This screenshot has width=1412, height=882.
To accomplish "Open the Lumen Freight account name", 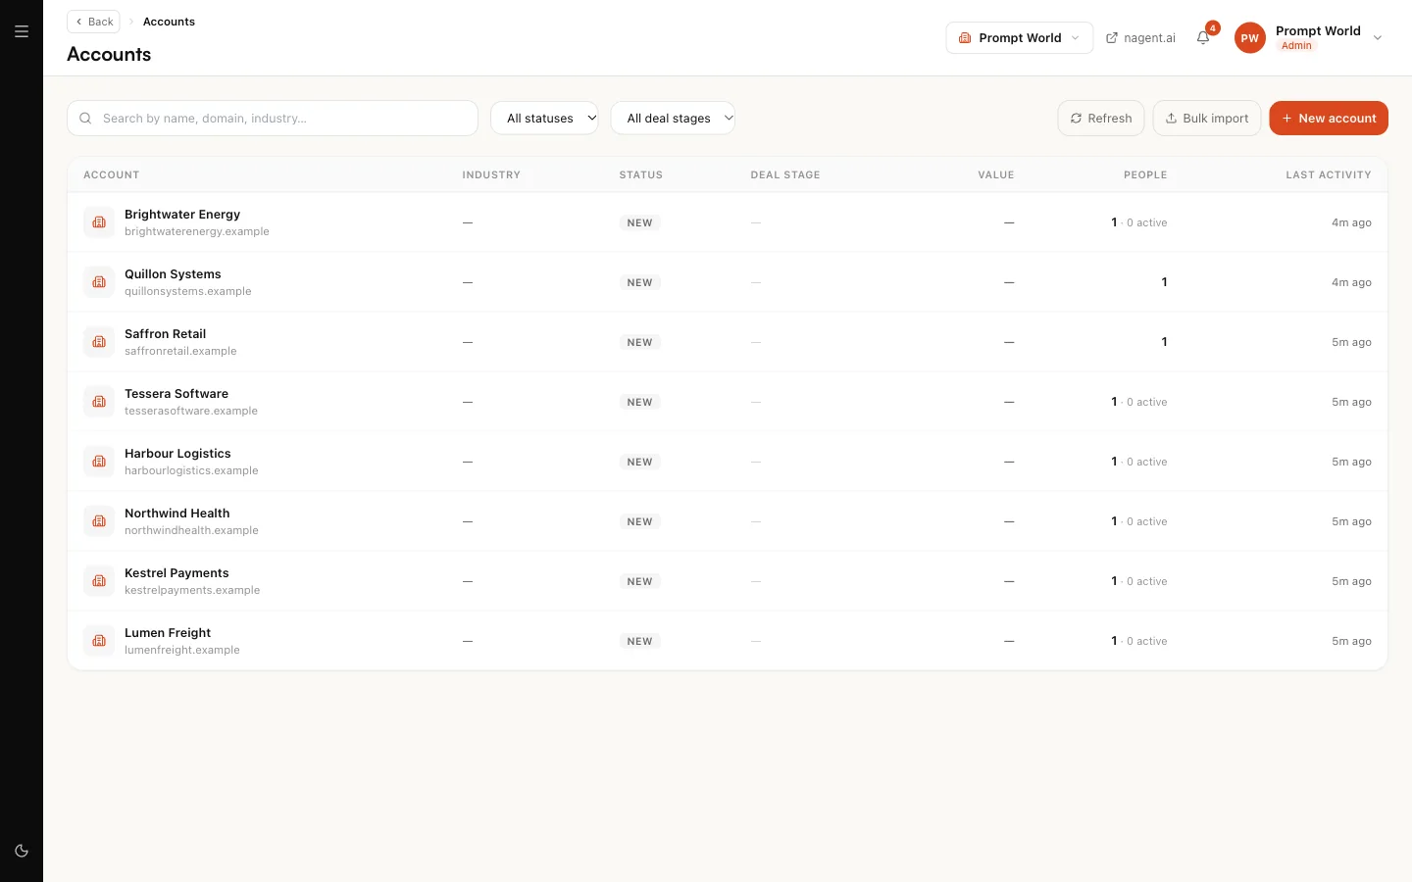I will (168, 633).
